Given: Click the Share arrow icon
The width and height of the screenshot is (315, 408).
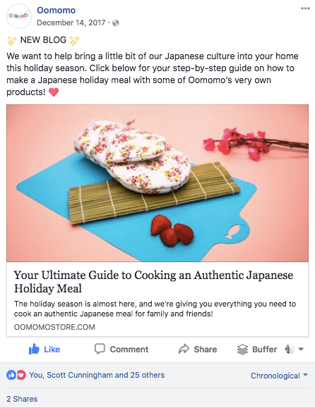Looking at the screenshot, I should point(184,349).
